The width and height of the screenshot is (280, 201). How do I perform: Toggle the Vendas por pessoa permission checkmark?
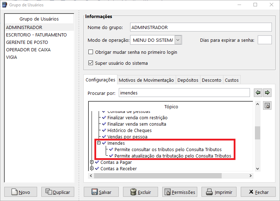(x=104, y=137)
